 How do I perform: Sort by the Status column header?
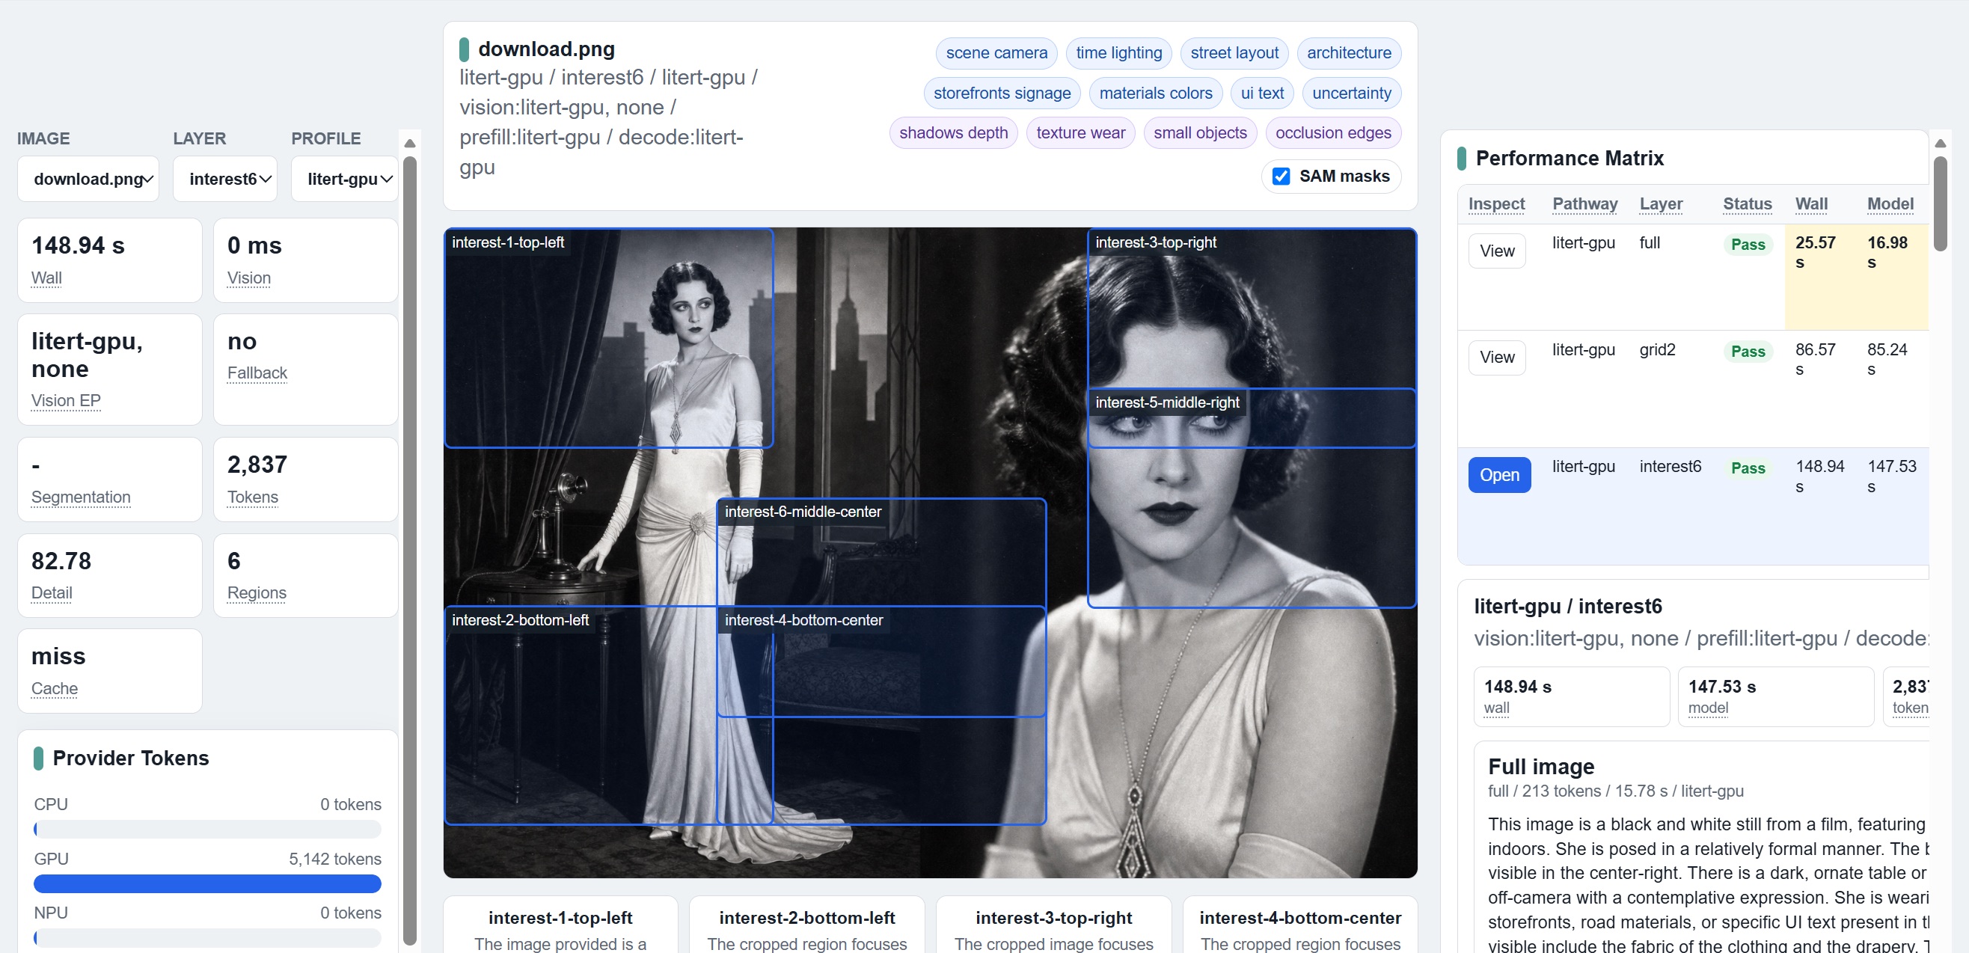pyautogui.click(x=1747, y=204)
